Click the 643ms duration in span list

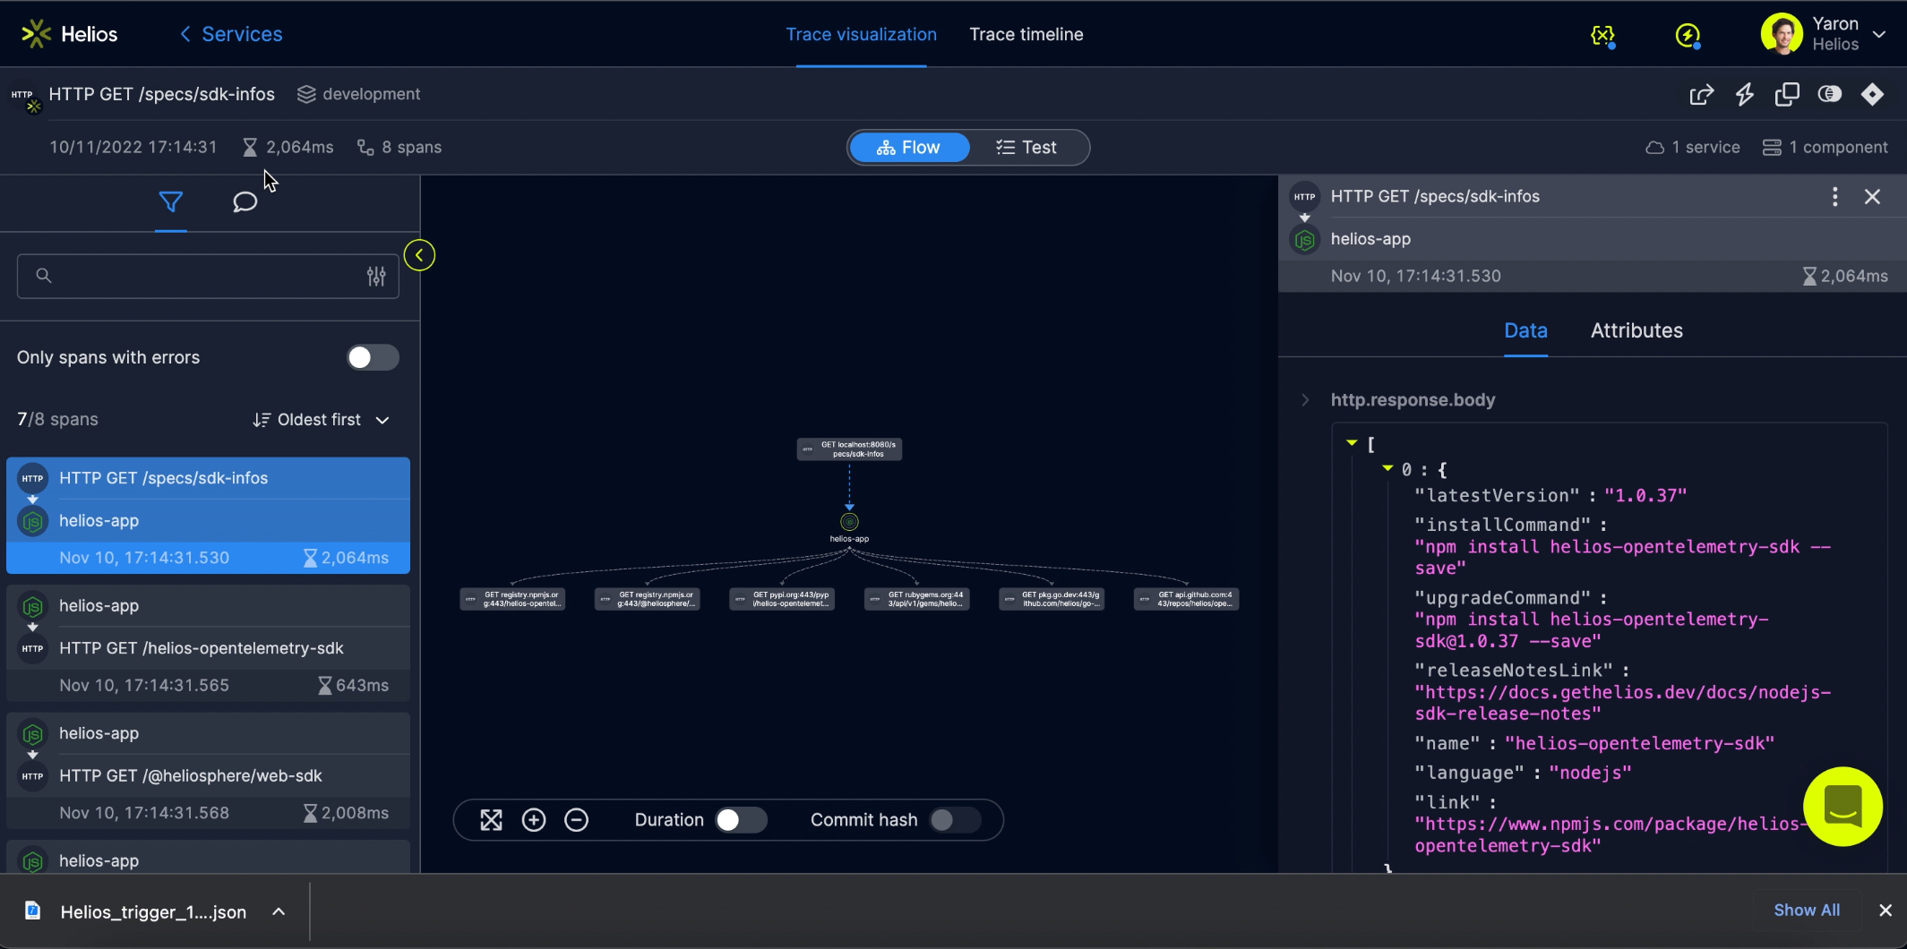pos(362,686)
